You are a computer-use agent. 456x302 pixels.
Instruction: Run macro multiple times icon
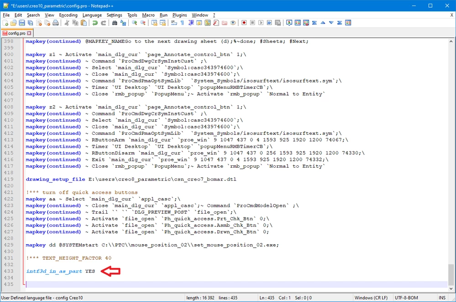(x=269, y=23)
